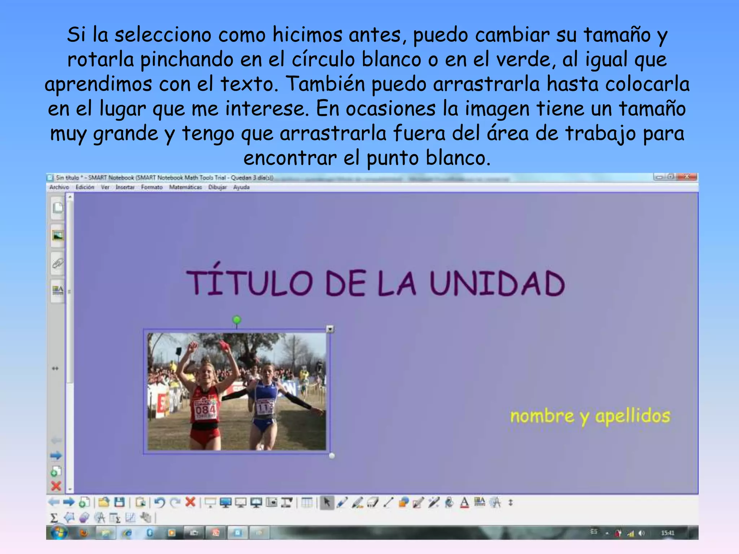Select the nombre y apellidos text

click(x=590, y=417)
